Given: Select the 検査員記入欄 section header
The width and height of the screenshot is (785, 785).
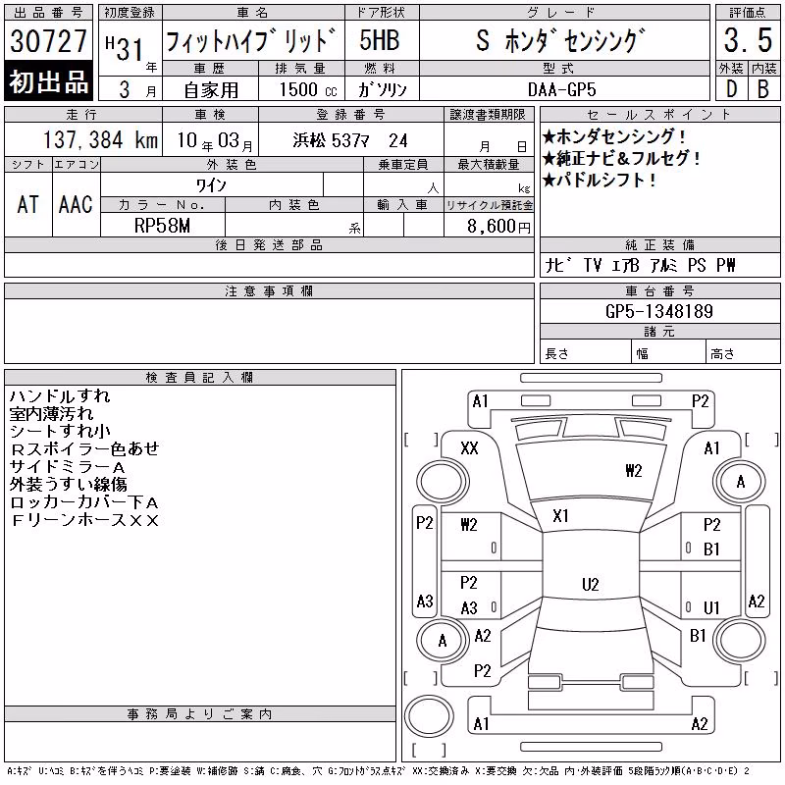Looking at the screenshot, I should 200,378.
